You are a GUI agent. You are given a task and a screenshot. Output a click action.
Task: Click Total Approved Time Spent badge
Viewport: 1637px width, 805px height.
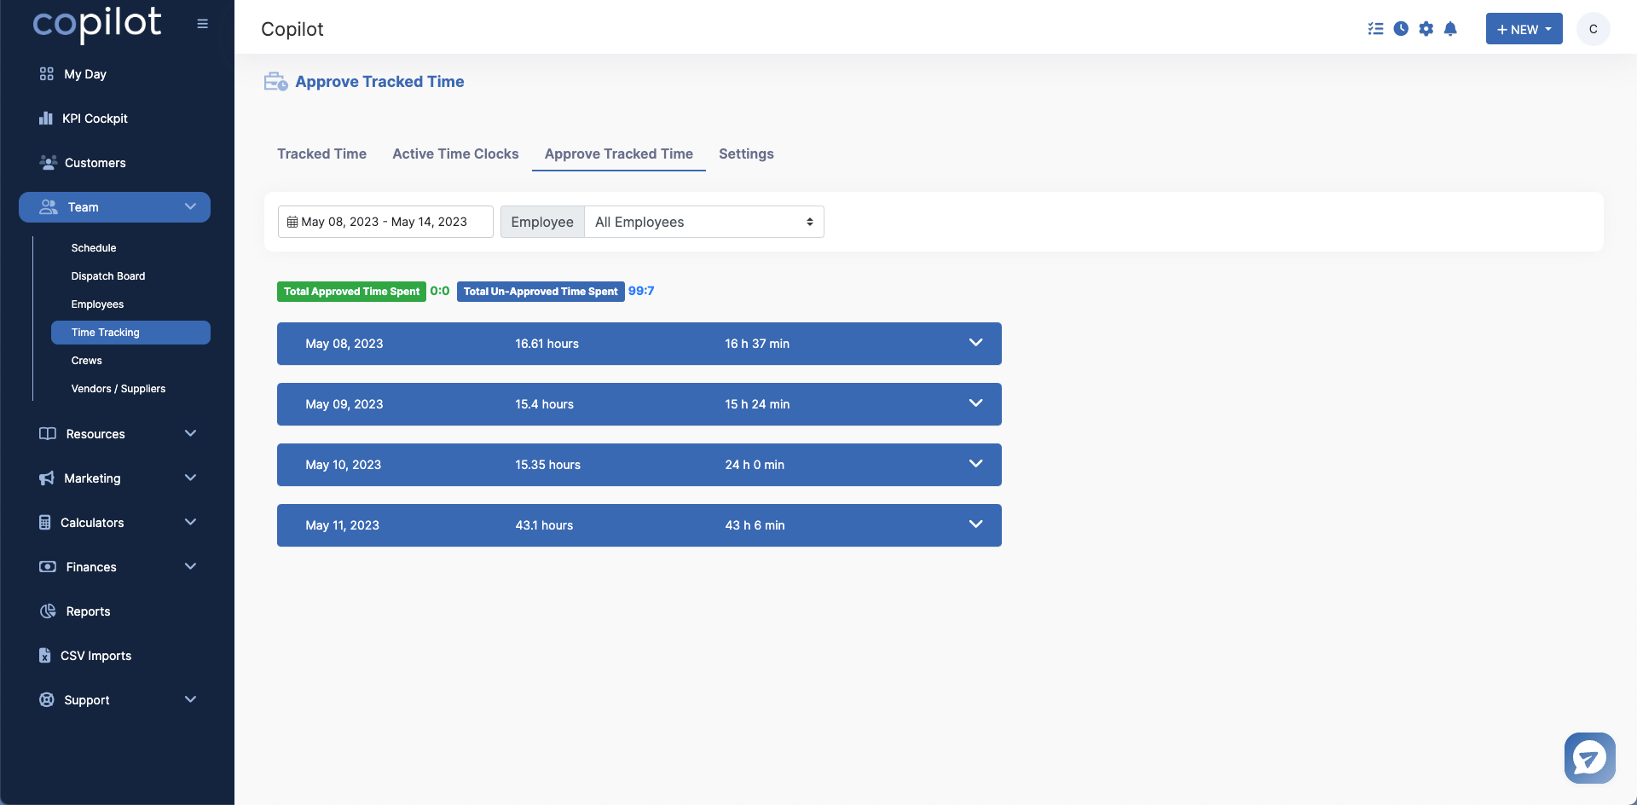pos(351,292)
